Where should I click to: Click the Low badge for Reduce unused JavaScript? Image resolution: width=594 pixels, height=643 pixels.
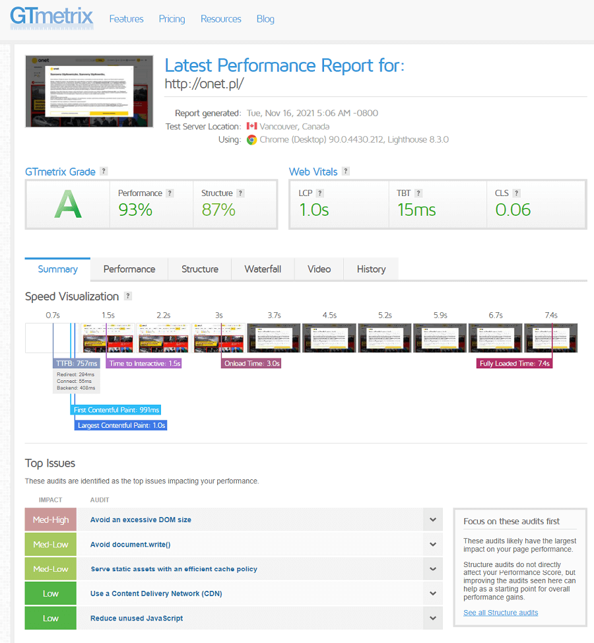(x=51, y=618)
